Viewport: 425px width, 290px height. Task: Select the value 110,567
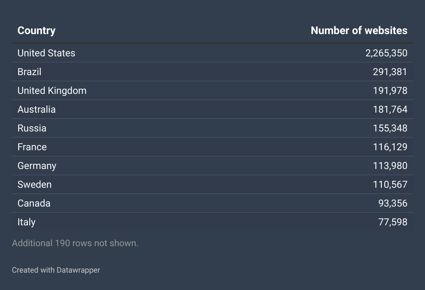(390, 185)
